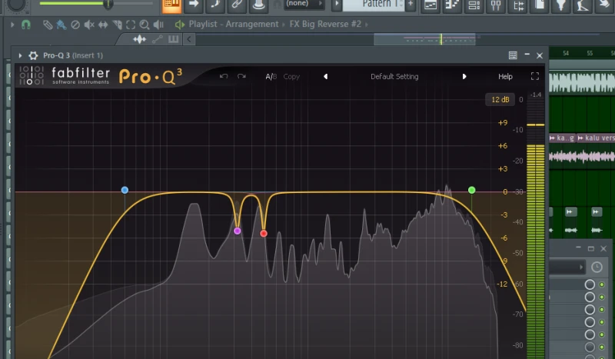Click the Playlist - Arrangement breadcrumb
The height and width of the screenshot is (359, 615).
click(233, 25)
